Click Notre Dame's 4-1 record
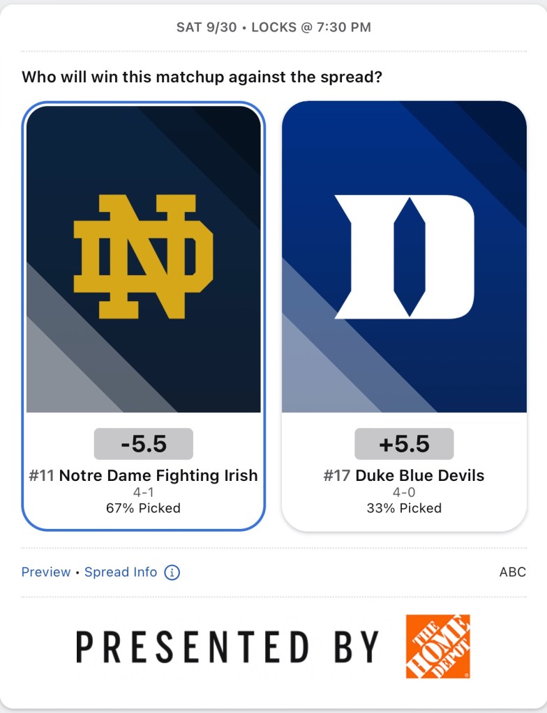The height and width of the screenshot is (713, 547). click(x=143, y=493)
